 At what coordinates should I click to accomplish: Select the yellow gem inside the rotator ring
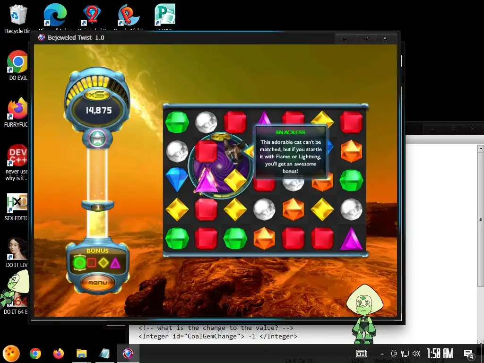point(235,181)
